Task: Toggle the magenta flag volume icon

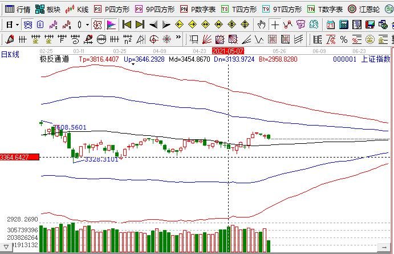Action: pos(111,25)
